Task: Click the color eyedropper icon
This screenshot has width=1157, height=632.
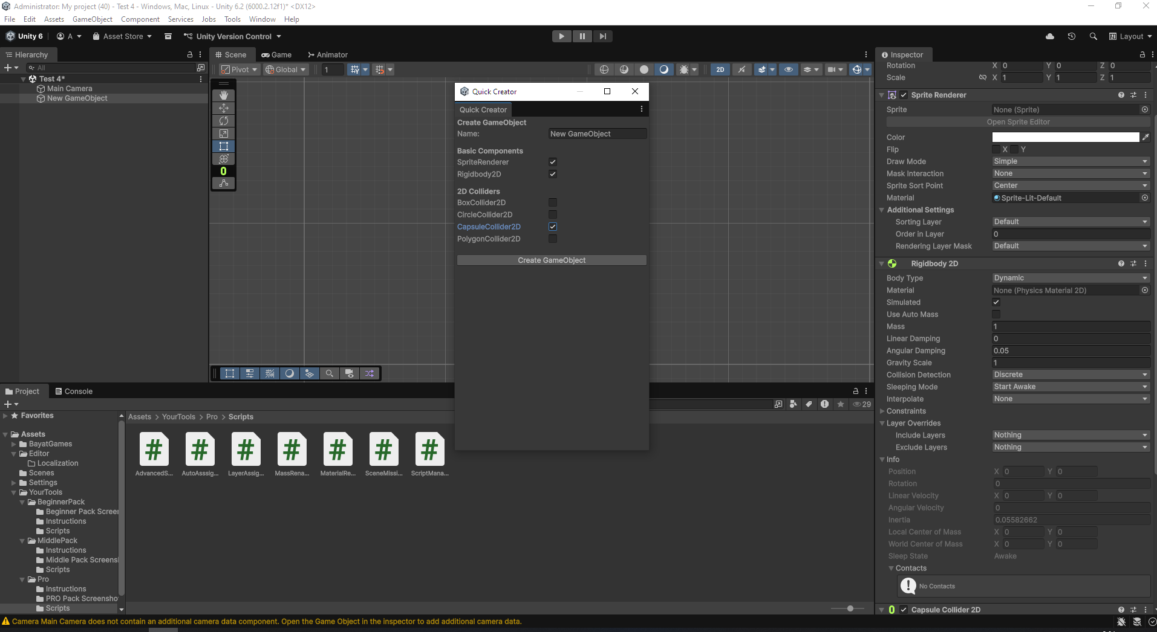Action: (x=1146, y=137)
